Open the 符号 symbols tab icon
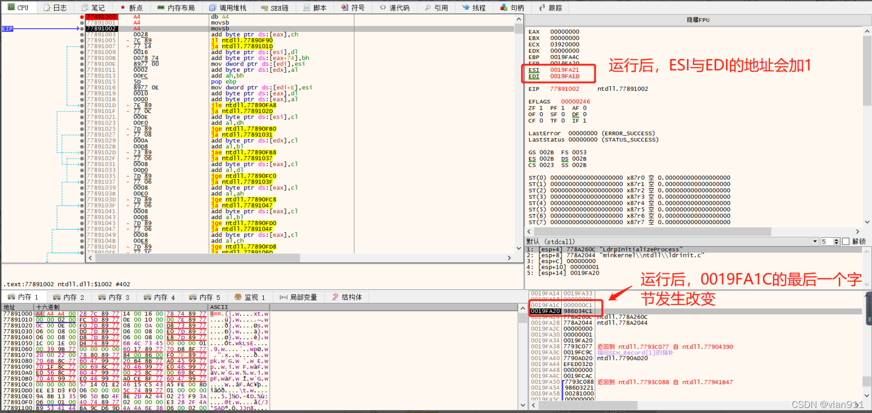 (345, 8)
